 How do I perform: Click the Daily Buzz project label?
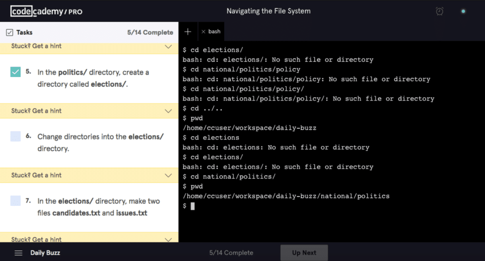point(45,253)
